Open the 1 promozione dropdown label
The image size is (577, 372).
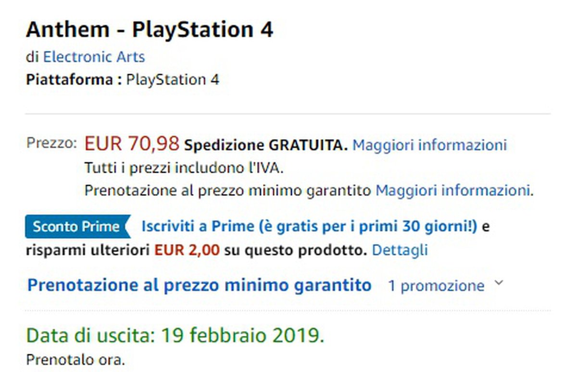(436, 286)
